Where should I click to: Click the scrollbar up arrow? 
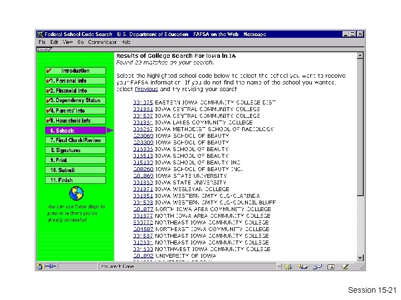pos(360,56)
